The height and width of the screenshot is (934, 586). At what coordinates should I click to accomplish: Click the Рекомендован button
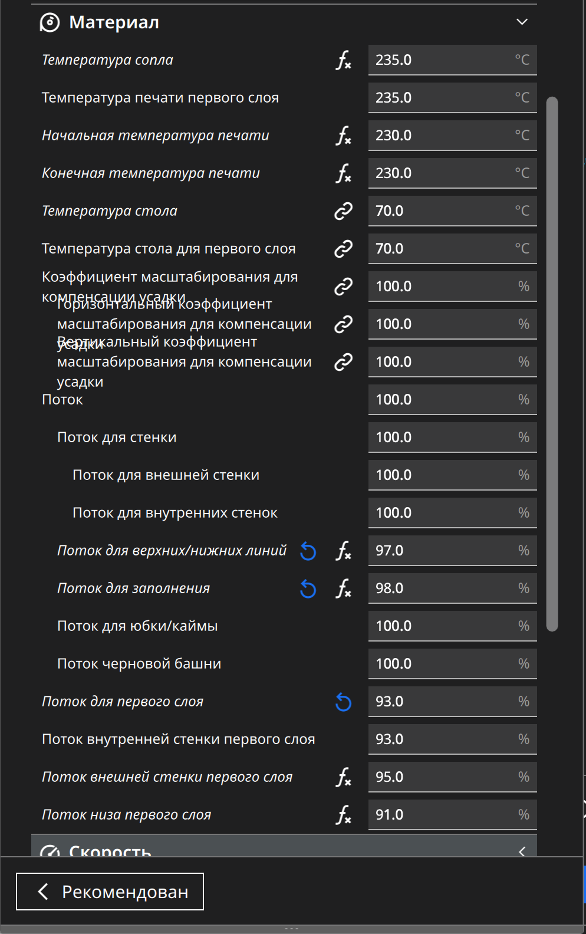(110, 892)
